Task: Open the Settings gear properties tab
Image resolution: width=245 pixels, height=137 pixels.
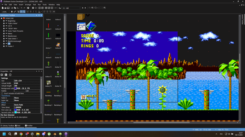Action: 2,75
